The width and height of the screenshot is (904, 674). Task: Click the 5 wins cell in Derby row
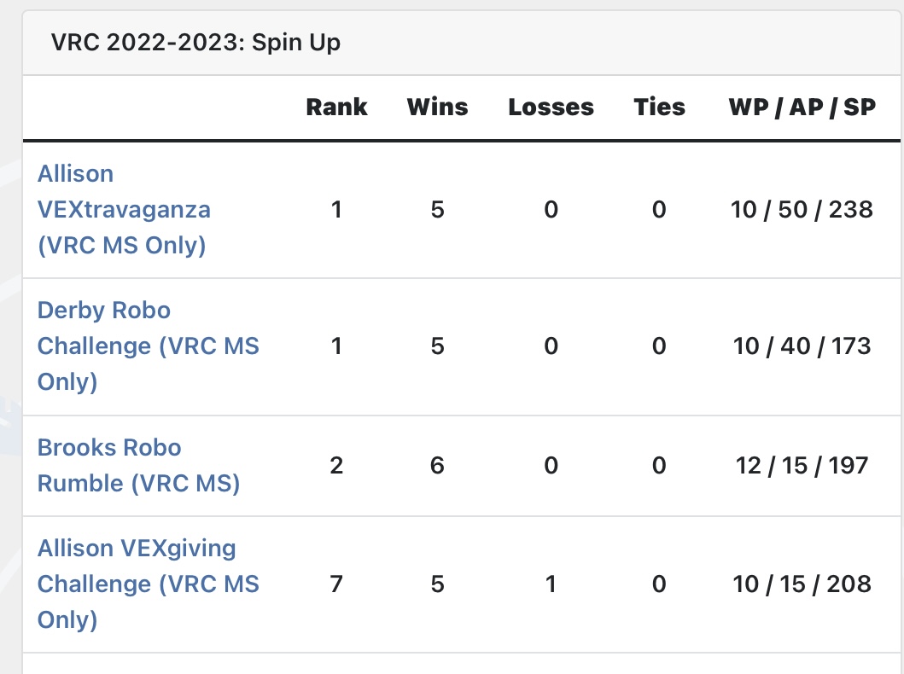pos(438,346)
